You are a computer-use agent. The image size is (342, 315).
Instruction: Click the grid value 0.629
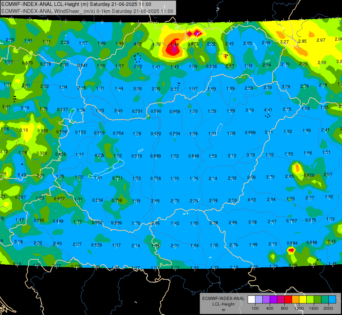97,245
